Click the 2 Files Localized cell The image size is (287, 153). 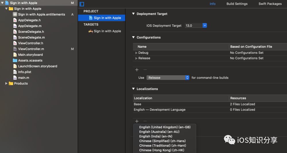point(243,104)
